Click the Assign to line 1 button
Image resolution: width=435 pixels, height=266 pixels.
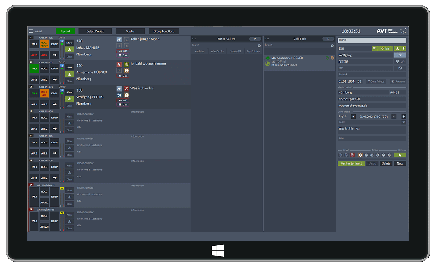pos(351,164)
